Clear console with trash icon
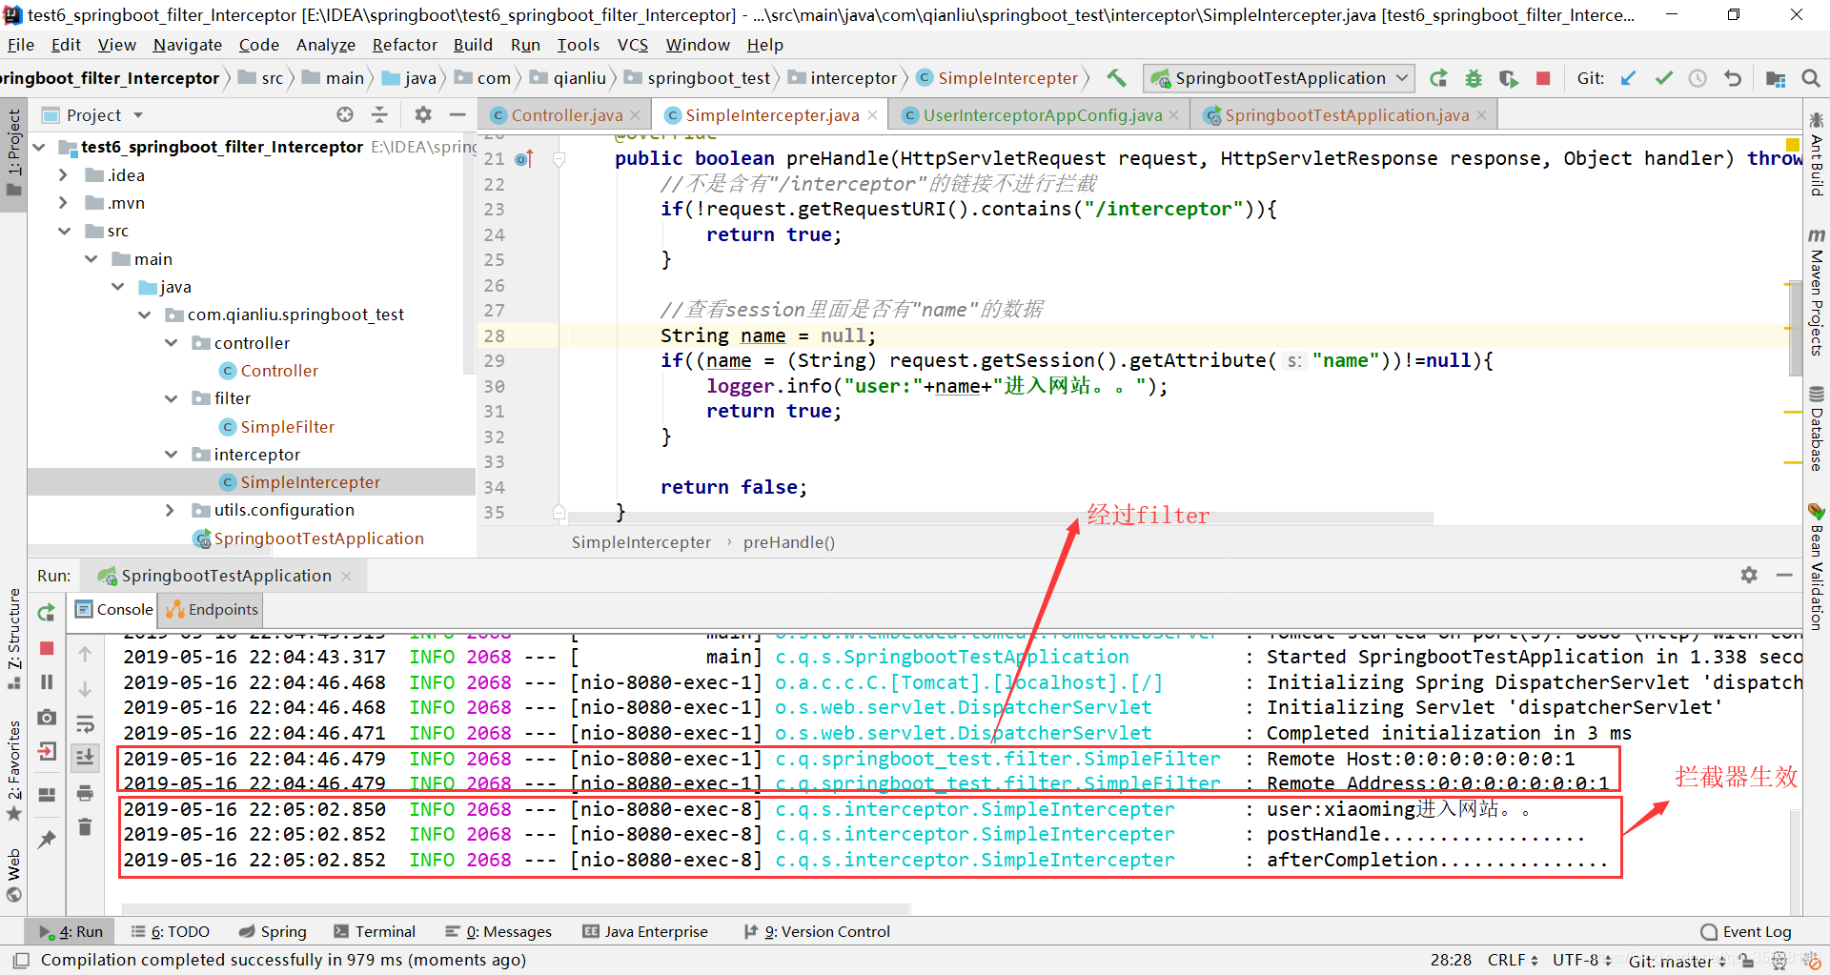Viewport: 1830px width, 975px height. (85, 826)
